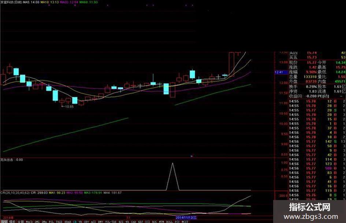The height and width of the screenshot is (223, 346).
Task: Click the 14:56 tick with volume 119
Action: point(317,190)
